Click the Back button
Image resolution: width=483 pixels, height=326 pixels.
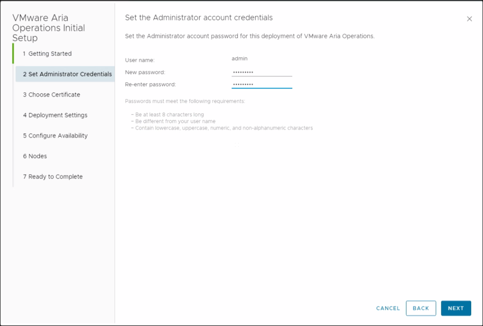click(421, 308)
